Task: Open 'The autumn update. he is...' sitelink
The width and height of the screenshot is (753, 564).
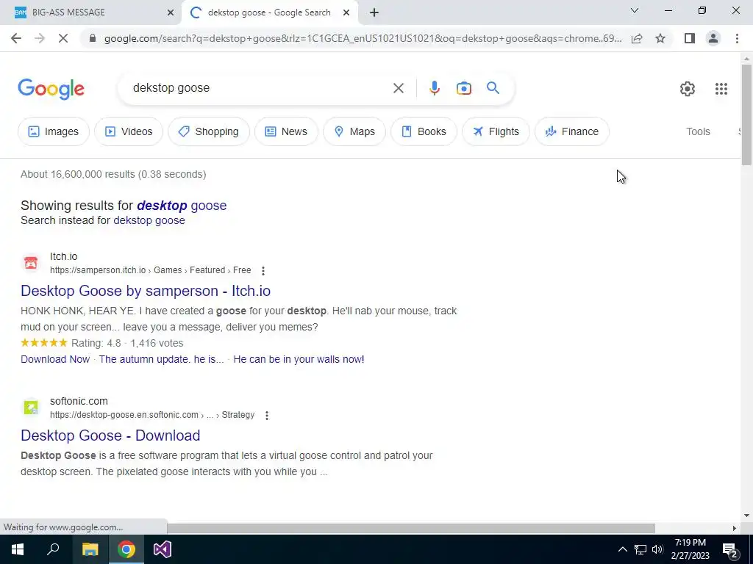Action: point(161,359)
